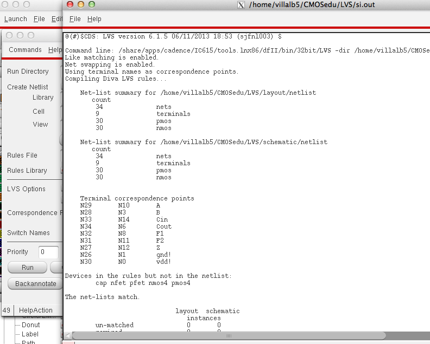Open the File menu beside Launch
Viewport: 430px width, 344px height.
coord(39,19)
